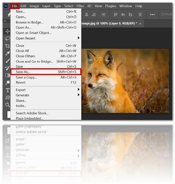The image size is (175, 184).
Task: Click the three-dot more options icon
Action: click(152, 14)
